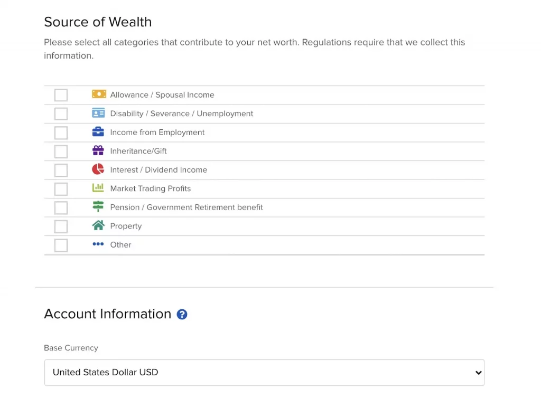
Task: Enable the Market Trading Profits checkbox
Action: pyautogui.click(x=61, y=189)
